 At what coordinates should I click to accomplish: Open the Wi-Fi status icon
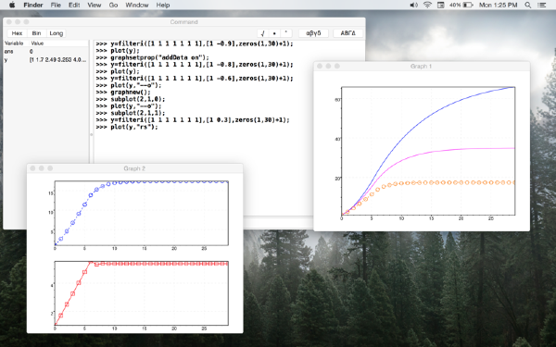click(x=427, y=5)
